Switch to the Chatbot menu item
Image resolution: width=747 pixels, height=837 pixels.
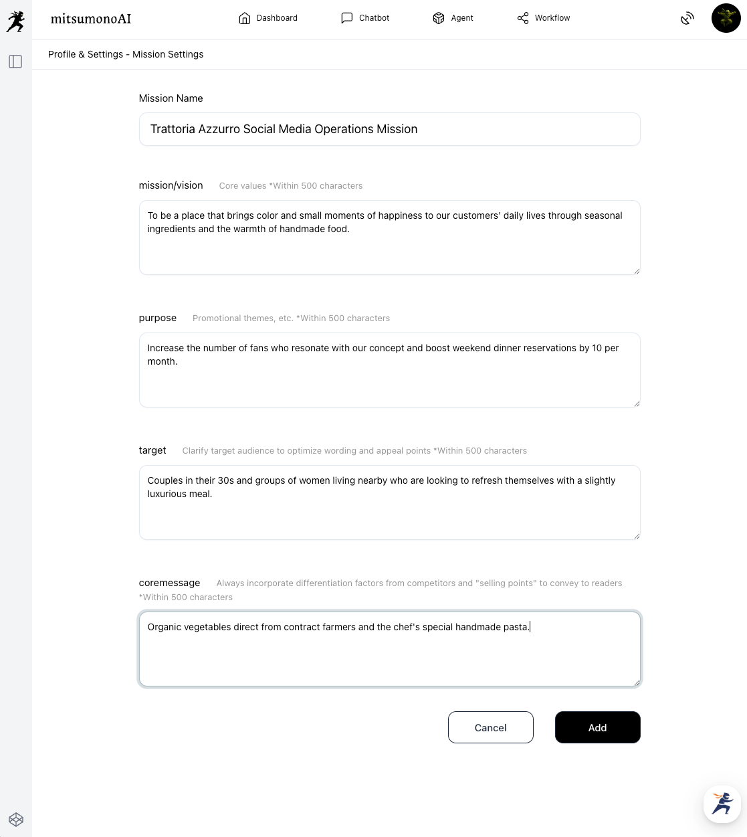(374, 18)
